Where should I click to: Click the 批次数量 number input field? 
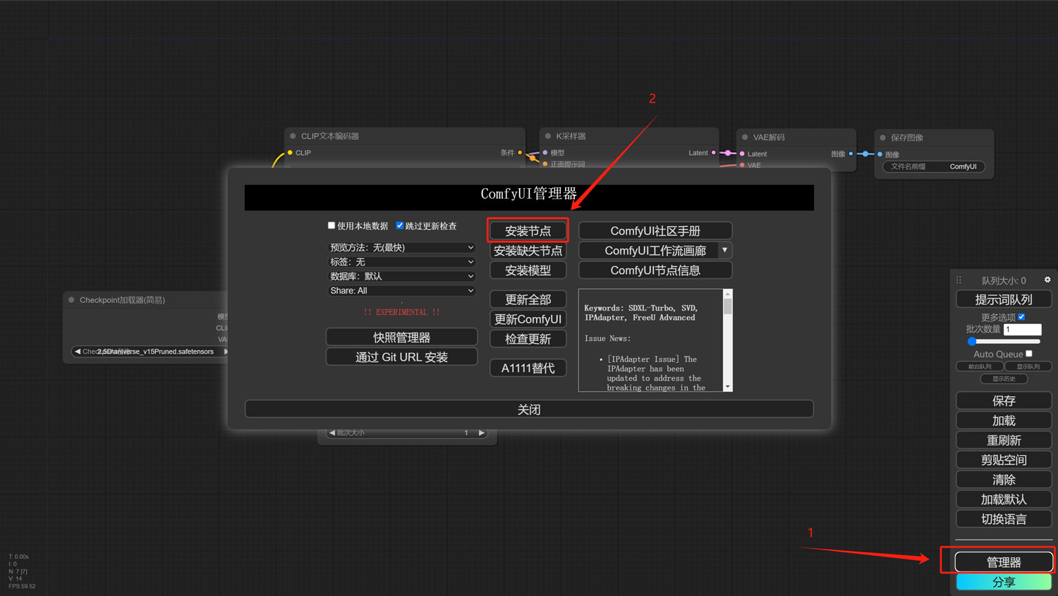coord(1023,330)
